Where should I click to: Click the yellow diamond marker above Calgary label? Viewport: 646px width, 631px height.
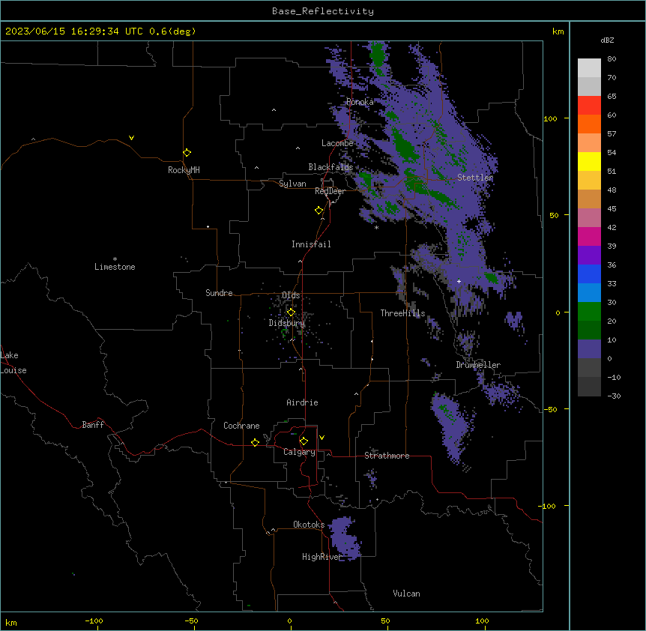(x=304, y=441)
